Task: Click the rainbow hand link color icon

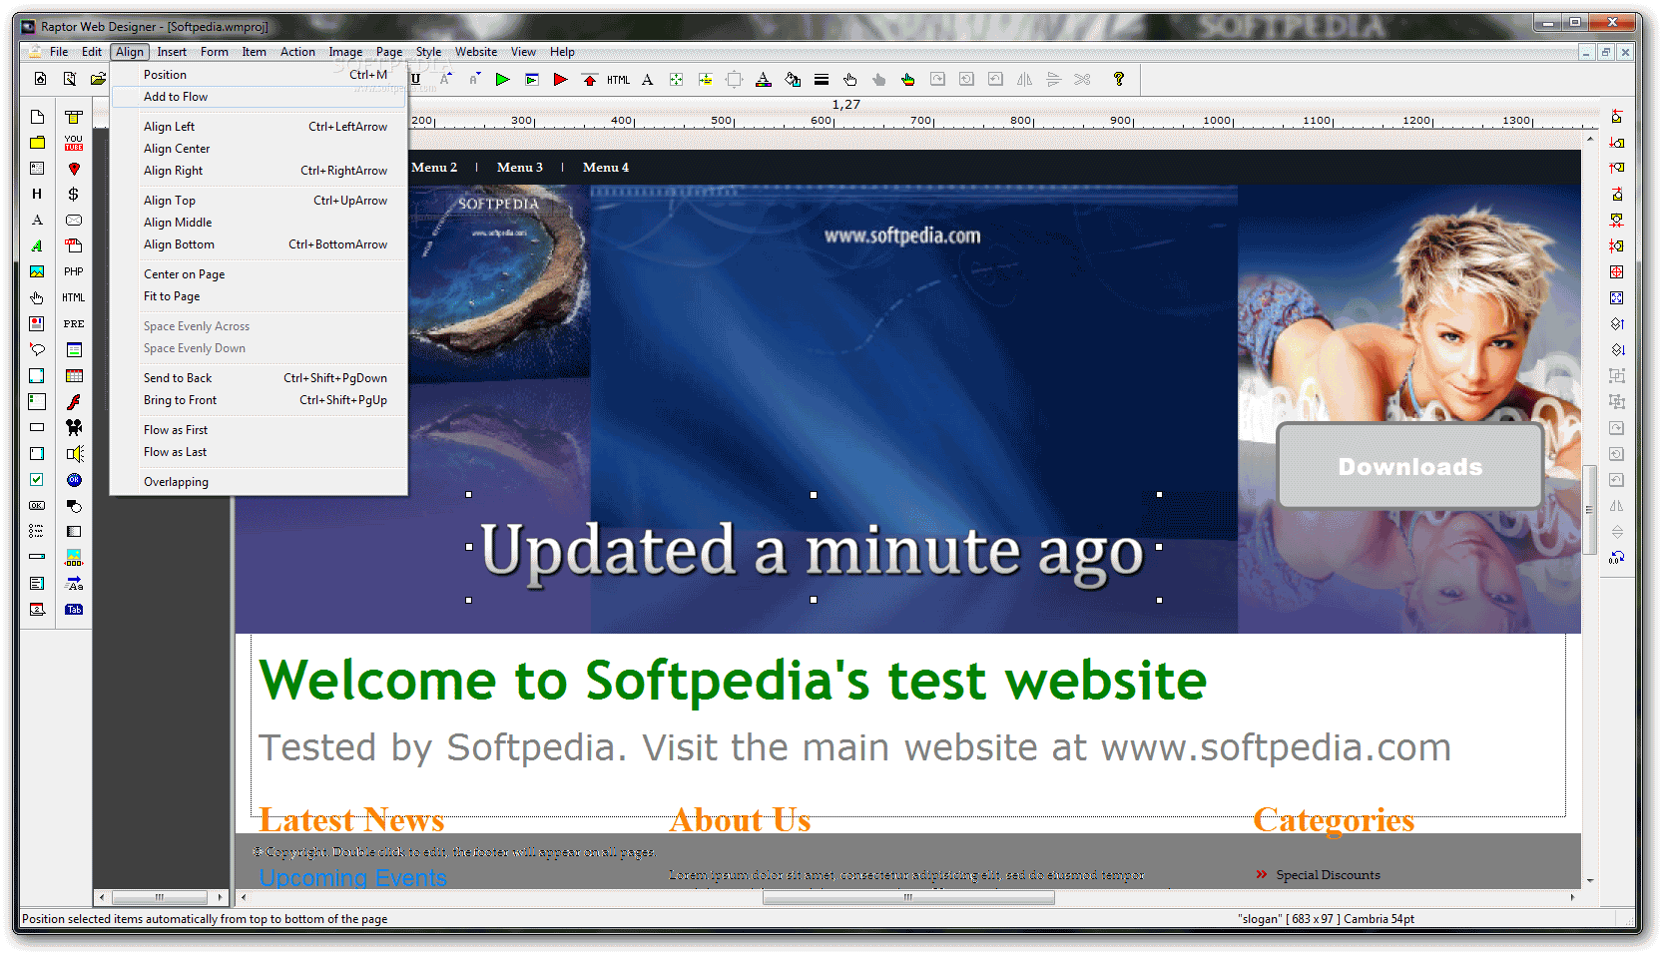Action: pyautogui.click(x=907, y=79)
